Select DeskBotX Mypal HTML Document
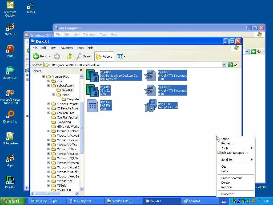 pyautogui.click(x=166, y=90)
